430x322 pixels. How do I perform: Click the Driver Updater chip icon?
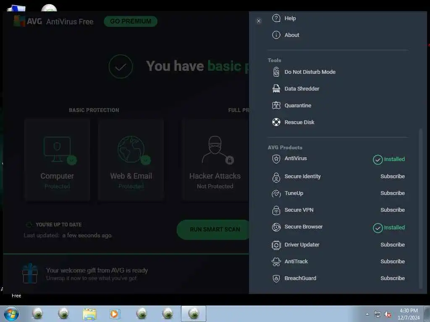pyautogui.click(x=276, y=245)
